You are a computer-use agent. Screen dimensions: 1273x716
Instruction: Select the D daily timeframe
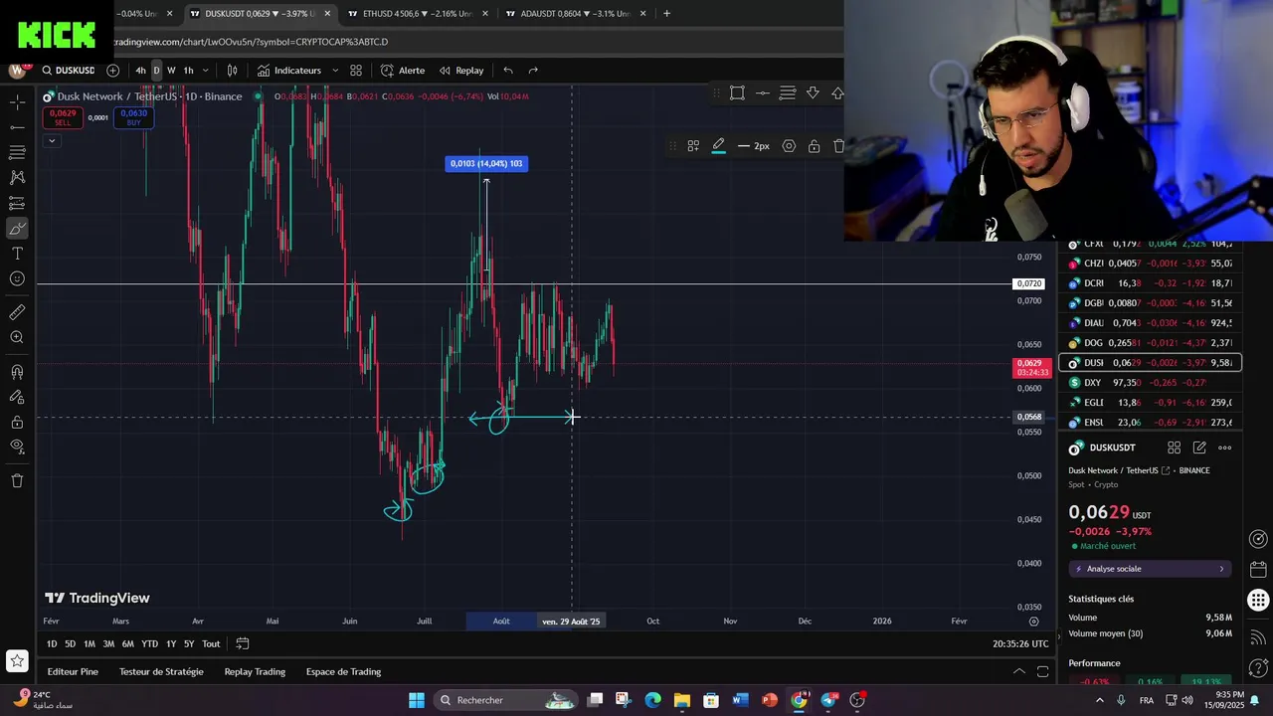point(156,71)
